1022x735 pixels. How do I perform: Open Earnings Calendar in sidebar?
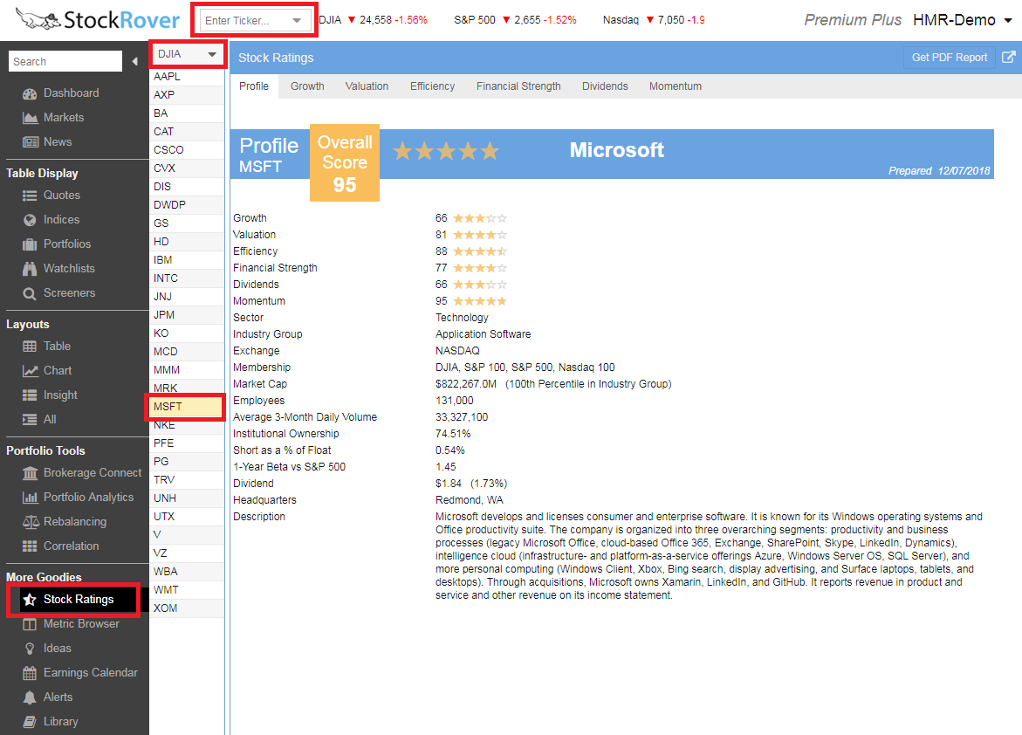tap(90, 673)
